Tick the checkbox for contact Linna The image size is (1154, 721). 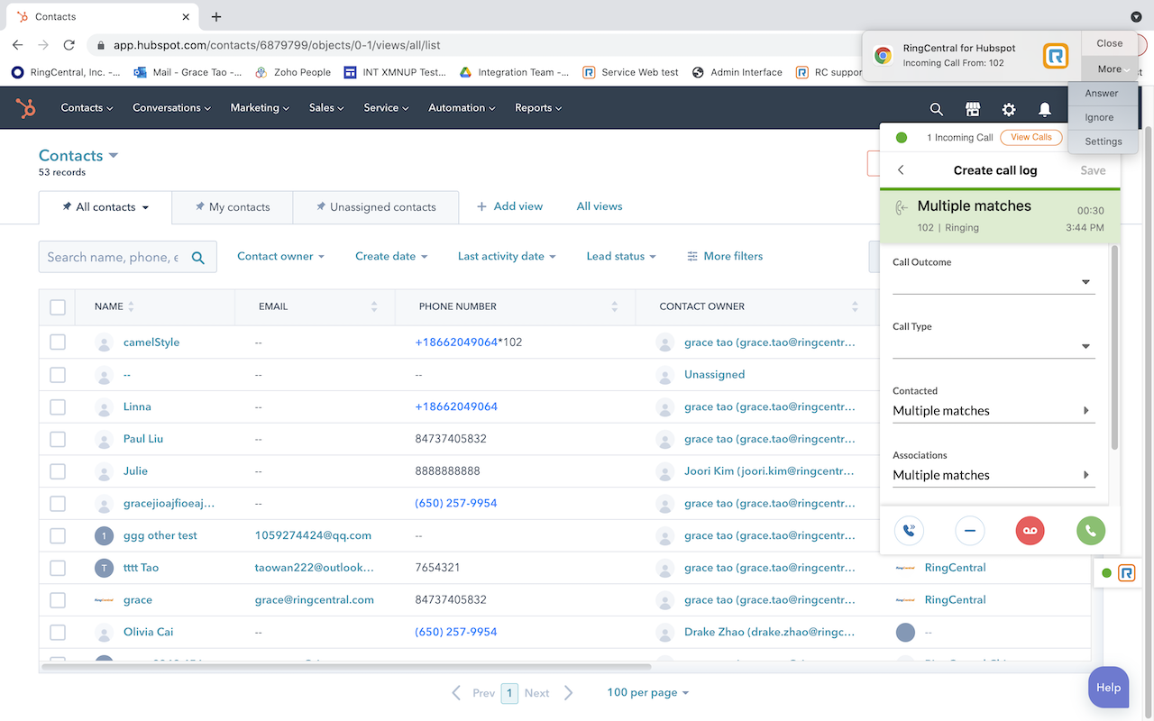pyautogui.click(x=58, y=406)
